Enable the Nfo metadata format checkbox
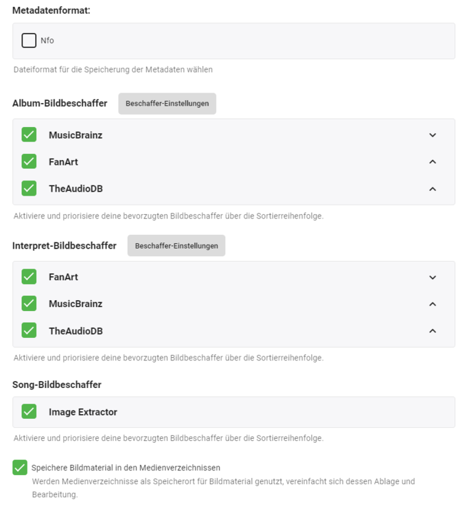469x515 pixels. click(29, 41)
